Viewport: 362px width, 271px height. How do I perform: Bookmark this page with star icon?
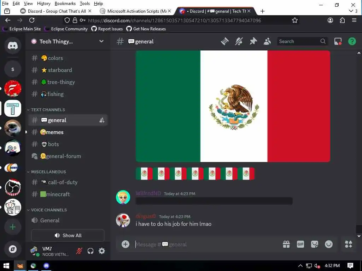pos(294,20)
